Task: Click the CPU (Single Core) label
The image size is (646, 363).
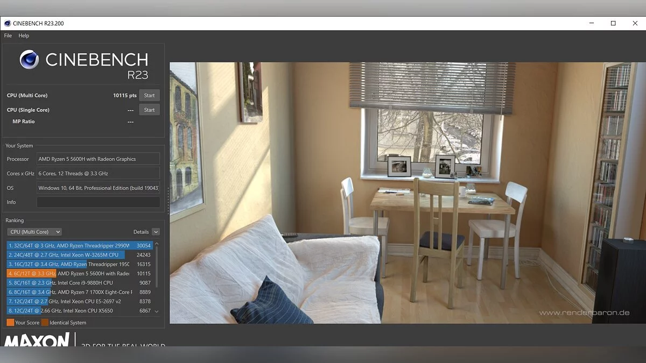Action: point(28,110)
